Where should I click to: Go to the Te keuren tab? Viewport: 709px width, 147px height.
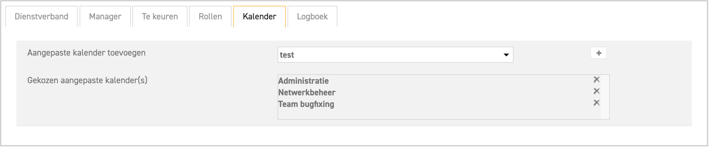click(x=160, y=17)
